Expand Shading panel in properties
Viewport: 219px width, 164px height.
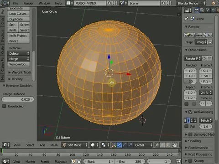pos(193,141)
